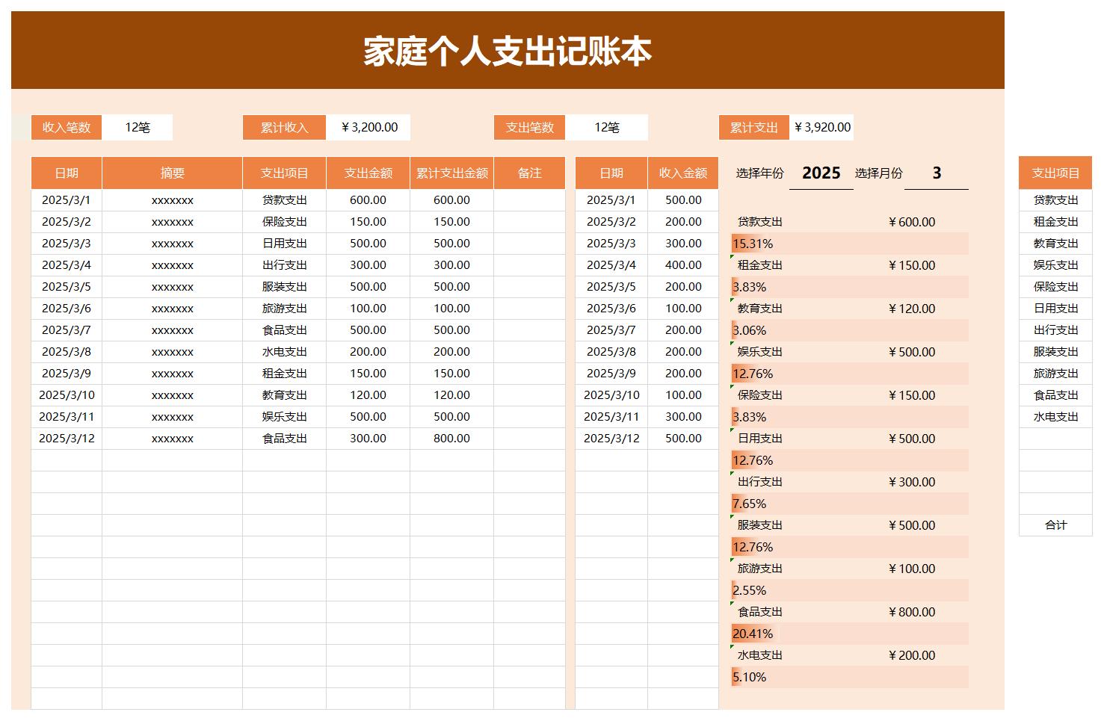
Task: Select the month field showing 3
Action: (937, 173)
